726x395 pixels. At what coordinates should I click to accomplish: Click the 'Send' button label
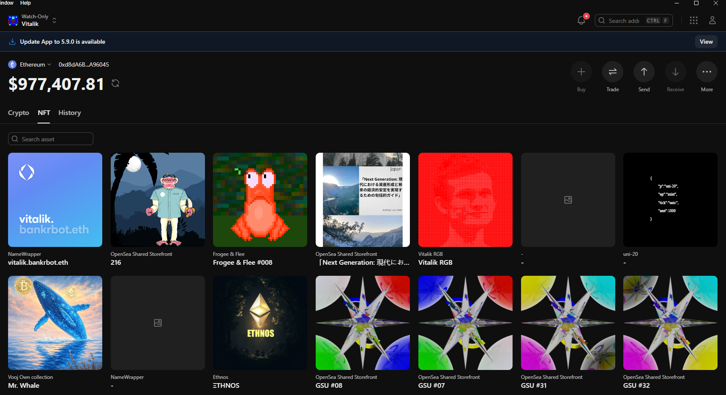pyautogui.click(x=644, y=90)
